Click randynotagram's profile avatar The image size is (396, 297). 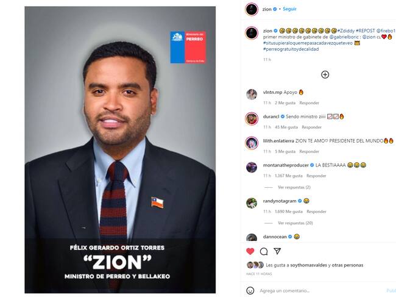(x=251, y=202)
